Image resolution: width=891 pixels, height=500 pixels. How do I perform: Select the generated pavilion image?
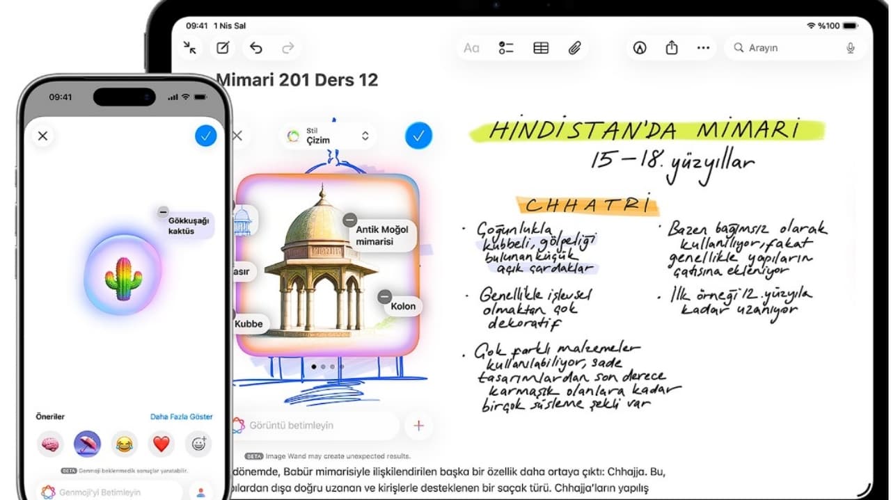pos(327,264)
